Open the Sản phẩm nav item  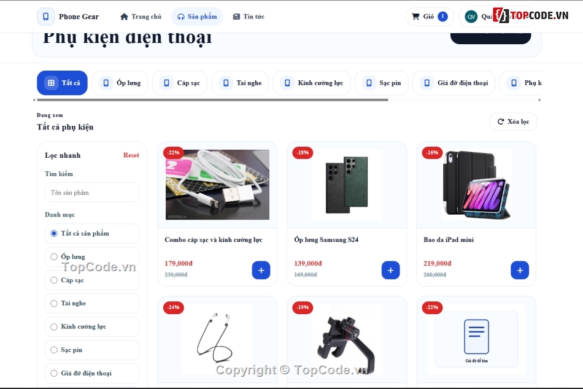197,17
